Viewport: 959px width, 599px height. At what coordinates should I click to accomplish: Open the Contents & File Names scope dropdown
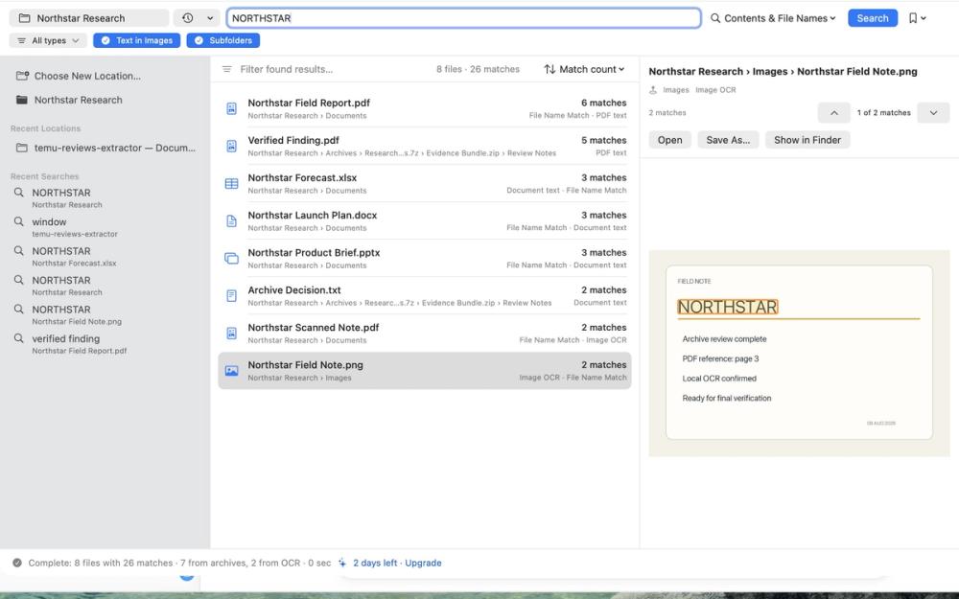[773, 18]
